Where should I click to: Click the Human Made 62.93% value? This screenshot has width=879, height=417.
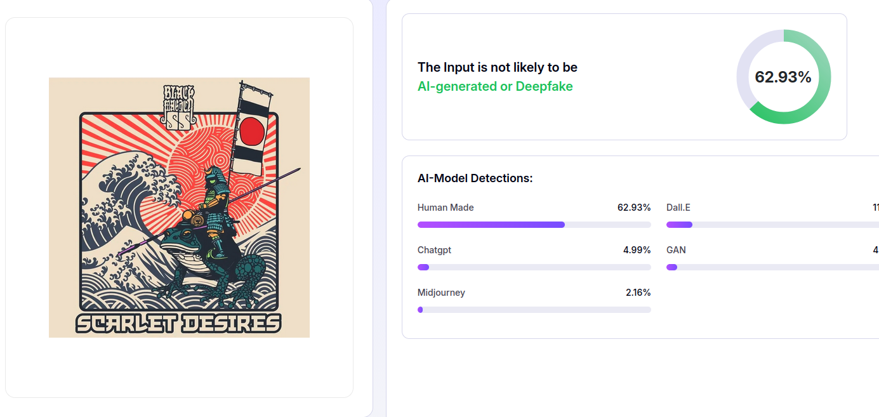tap(633, 208)
